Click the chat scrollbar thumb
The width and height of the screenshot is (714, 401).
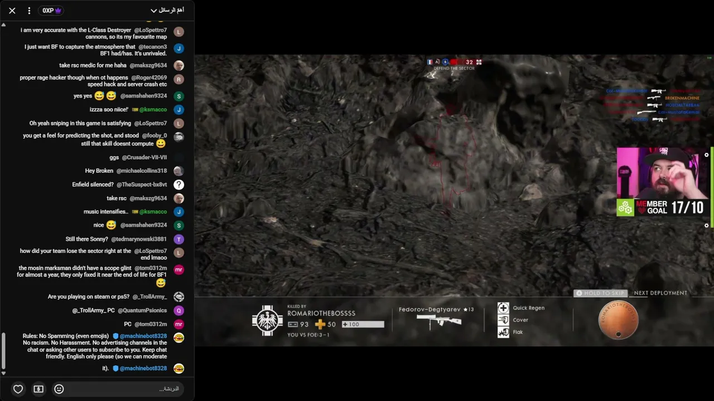click(x=3, y=351)
